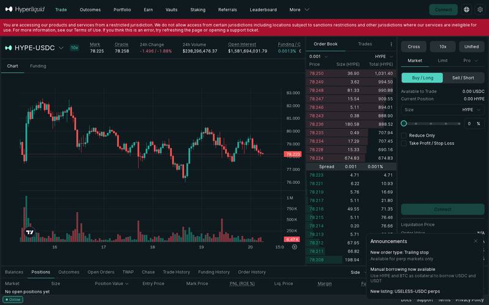Open the Balances tab
This screenshot has width=489, height=305.
[14, 272]
